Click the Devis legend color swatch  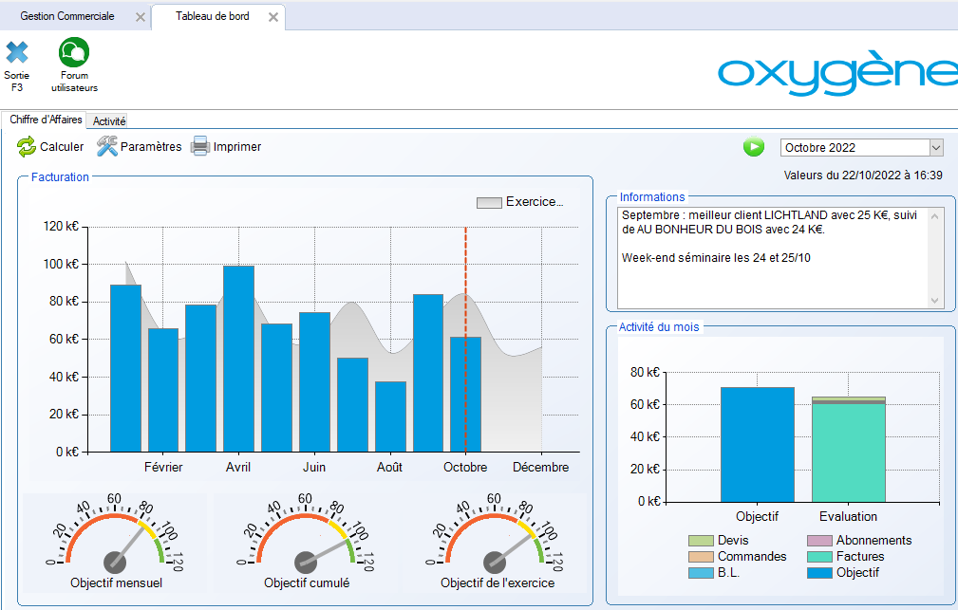tap(701, 541)
